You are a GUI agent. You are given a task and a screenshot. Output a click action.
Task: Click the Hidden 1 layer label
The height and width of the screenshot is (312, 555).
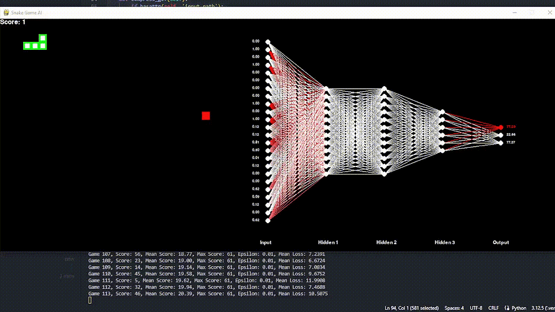(x=328, y=242)
